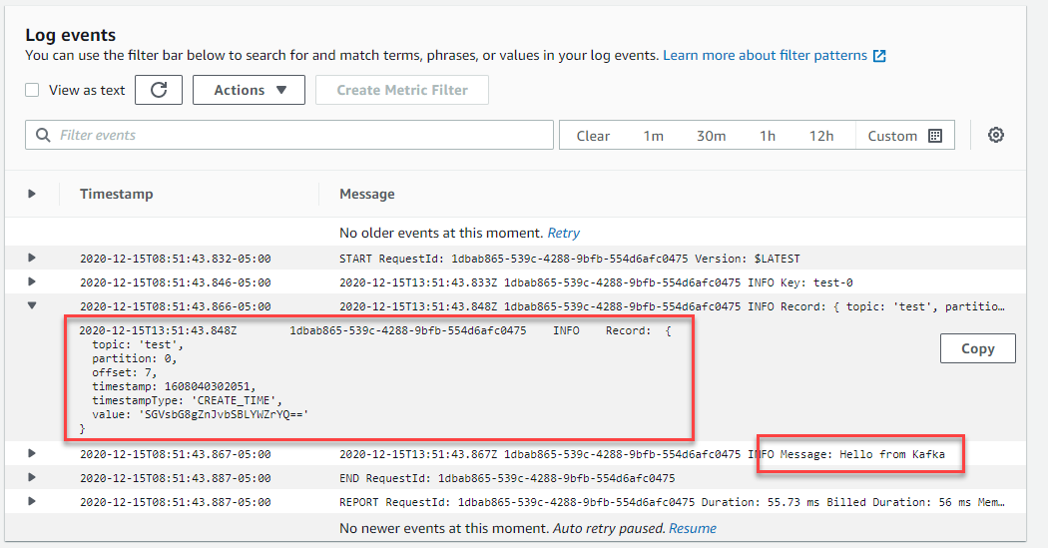Open the Custom time range picker
This screenshot has width=1048, height=548.
pos(905,136)
